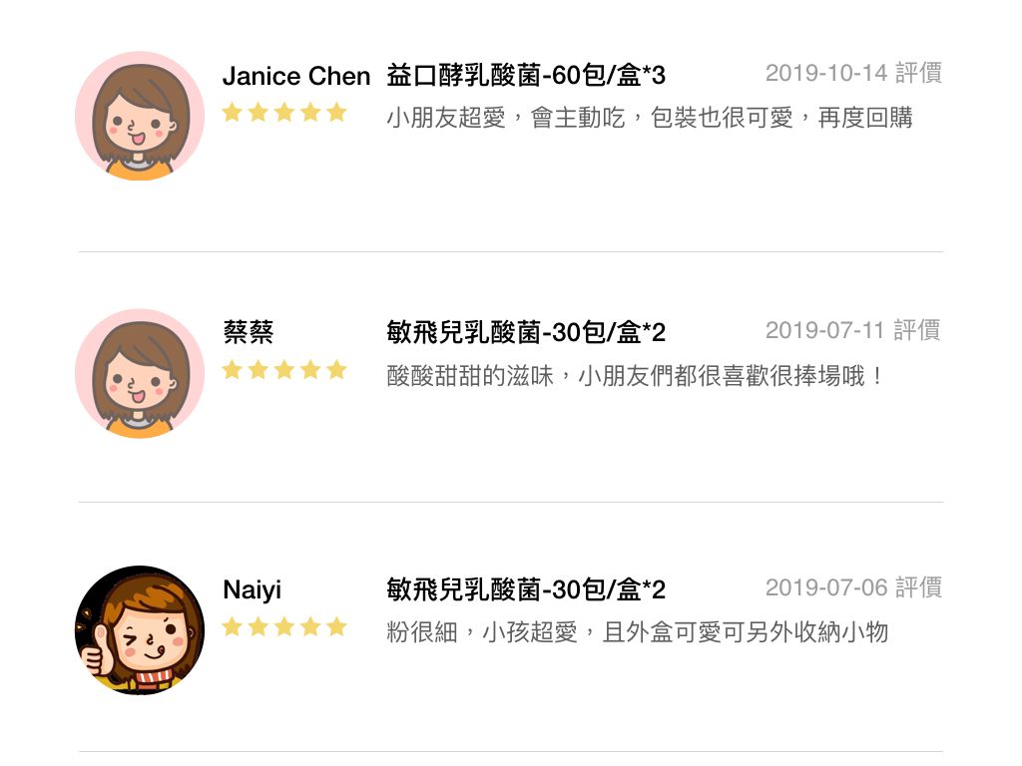Viewport: 1022px width, 766px height.
Task: Open product 益口酵乳酸菌-60包/盒*3
Action: pyautogui.click(x=526, y=76)
